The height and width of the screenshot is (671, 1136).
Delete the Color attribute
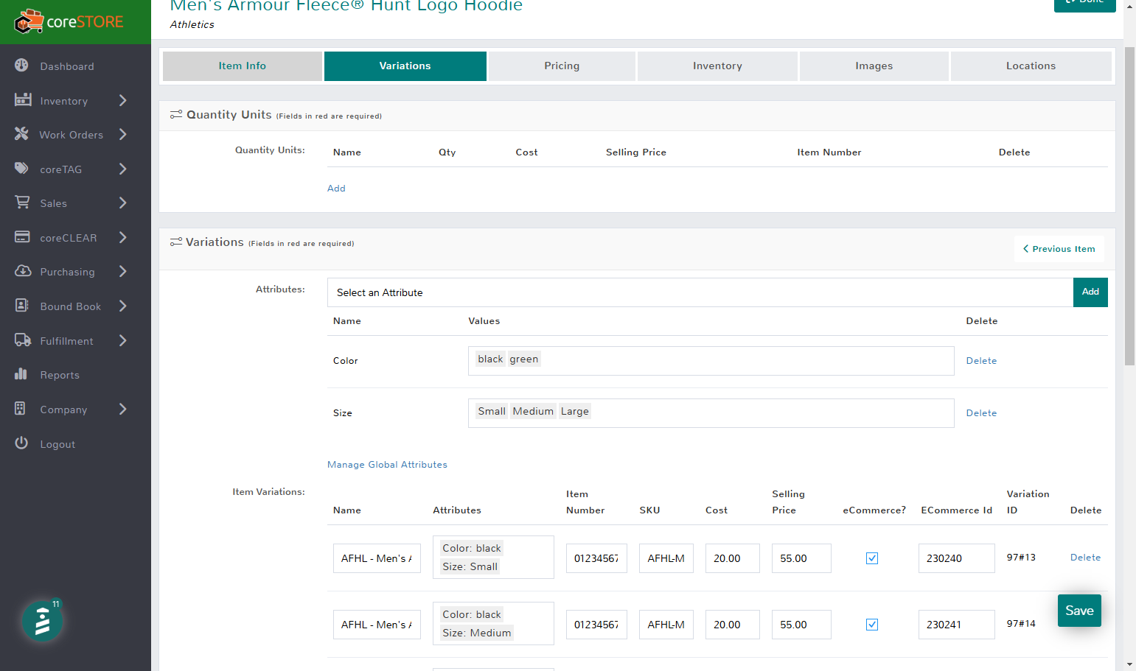click(981, 361)
